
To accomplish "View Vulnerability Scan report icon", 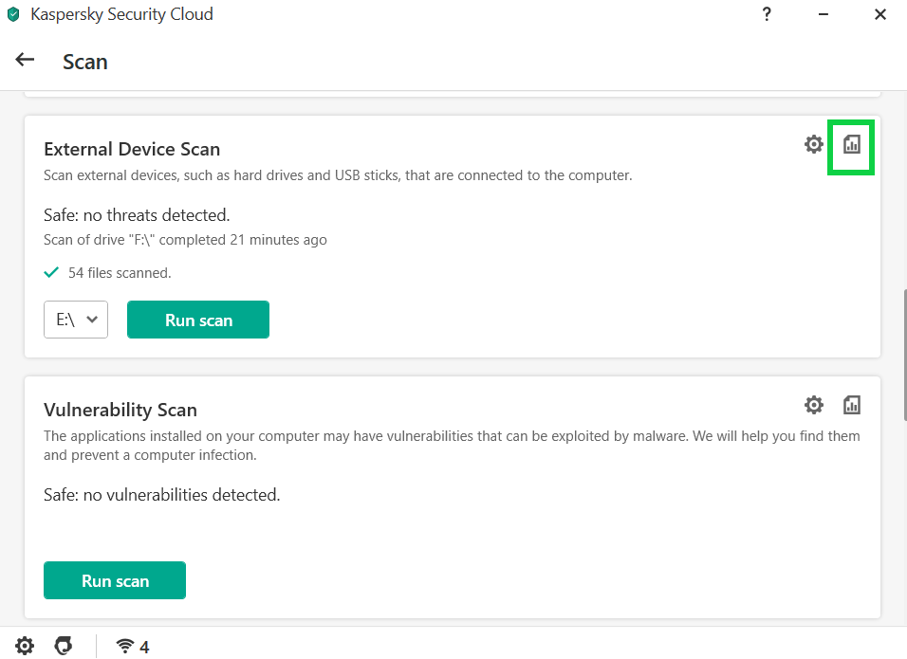I will (x=851, y=405).
